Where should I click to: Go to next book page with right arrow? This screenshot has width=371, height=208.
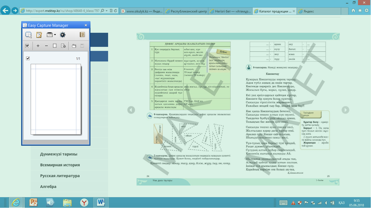(345, 110)
